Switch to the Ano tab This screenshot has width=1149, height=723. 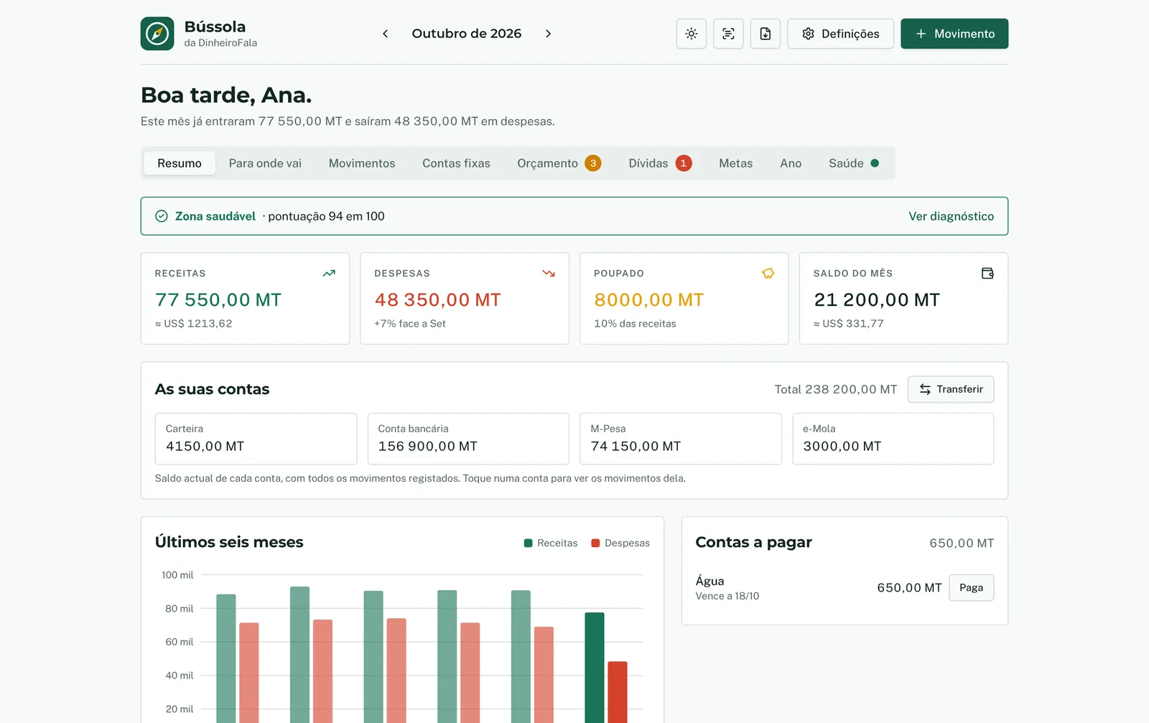pyautogui.click(x=791, y=163)
